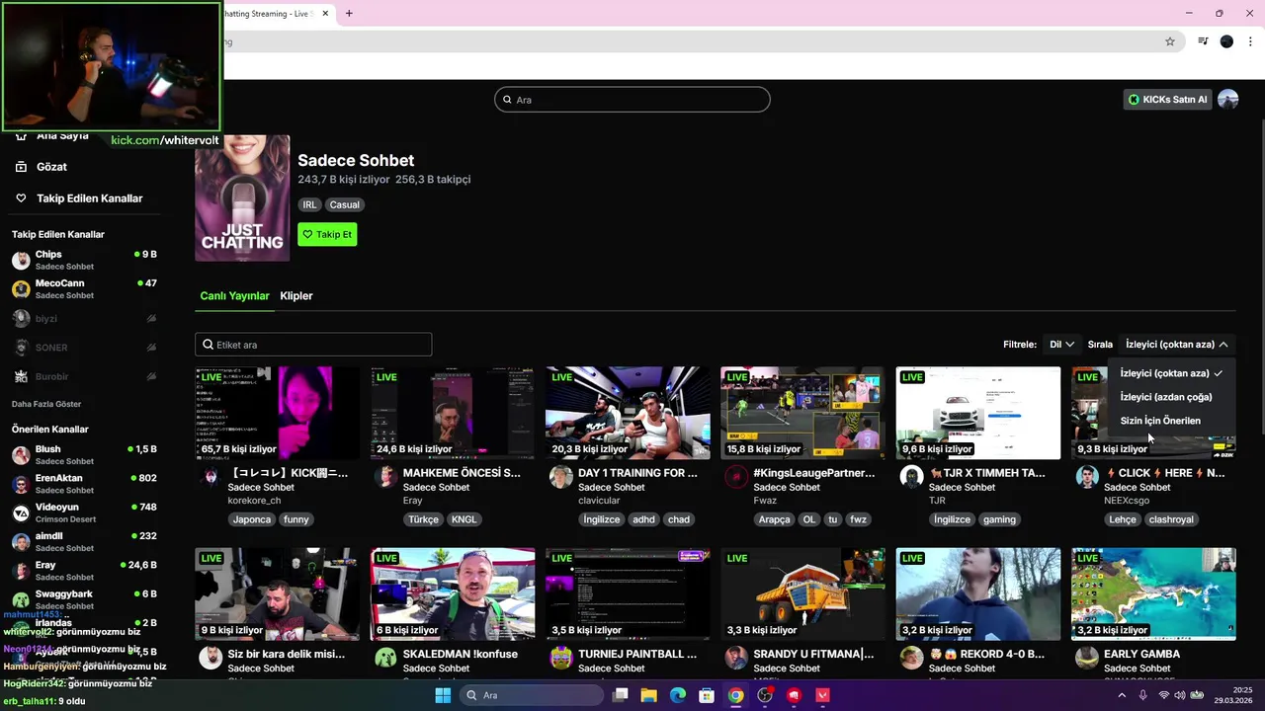Open Takip Edilen Kanallar heart icon

(21, 198)
